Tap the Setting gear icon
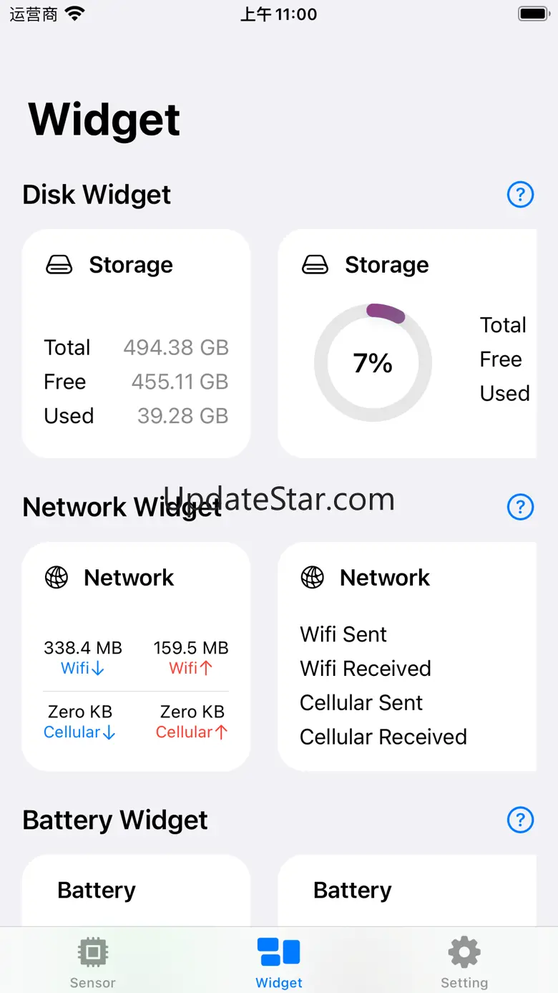Image resolution: width=558 pixels, height=993 pixels. [x=464, y=952]
